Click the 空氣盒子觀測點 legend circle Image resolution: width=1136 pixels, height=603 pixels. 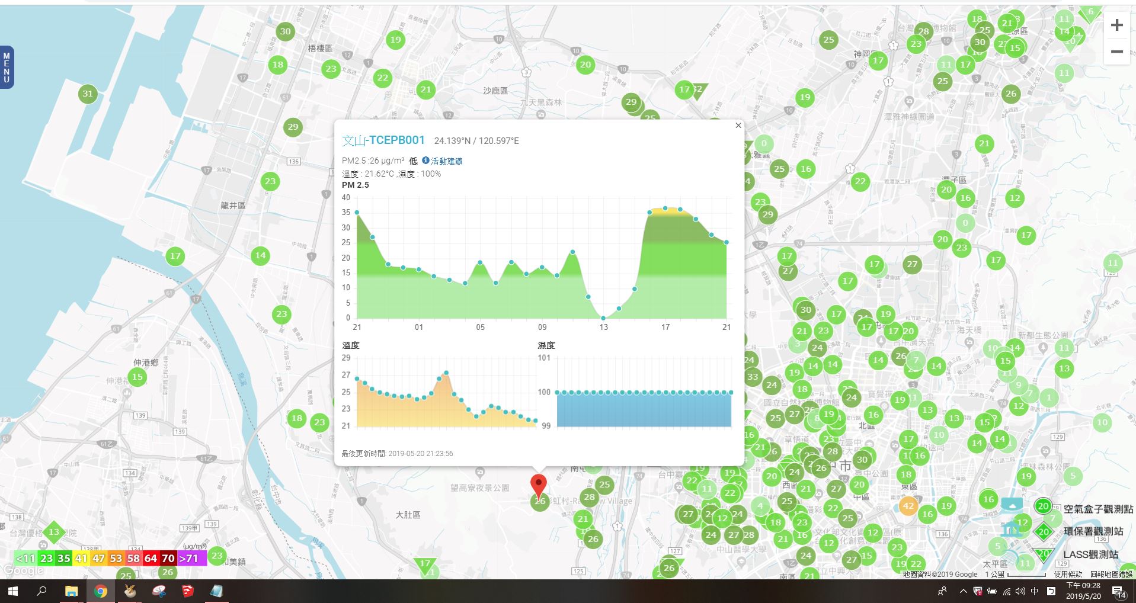point(1043,506)
